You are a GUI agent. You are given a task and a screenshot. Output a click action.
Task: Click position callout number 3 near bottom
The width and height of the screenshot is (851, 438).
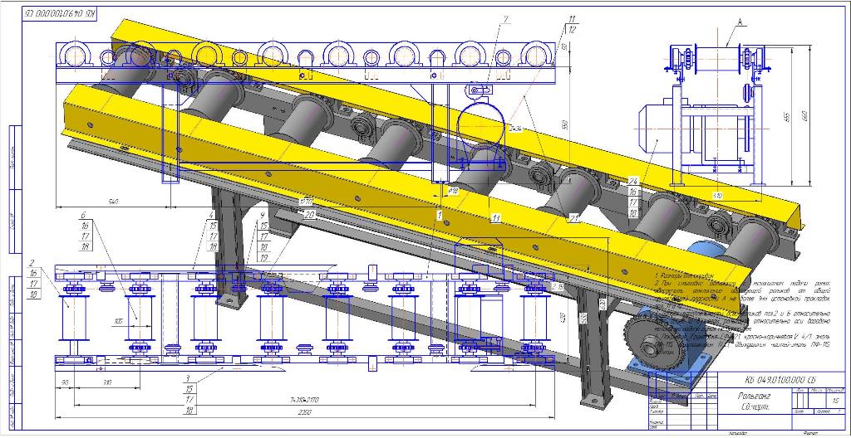(187, 378)
